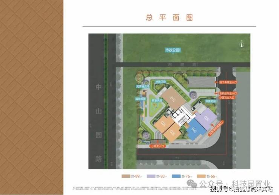The image size is (279, 195).
Task: Click the blue label left of 萌童乐园
Action: (x=141, y=99)
